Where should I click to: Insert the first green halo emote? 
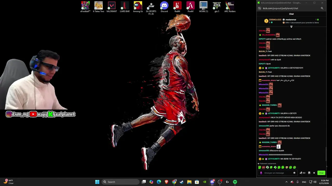point(260,167)
